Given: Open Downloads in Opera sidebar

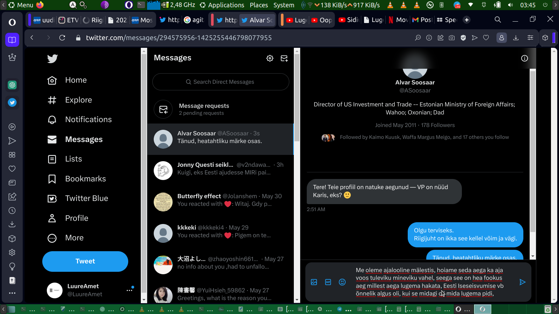Looking at the screenshot, I should pos(12,224).
